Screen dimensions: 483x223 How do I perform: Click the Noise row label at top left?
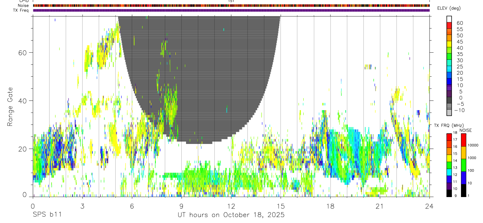(x=24, y=6)
